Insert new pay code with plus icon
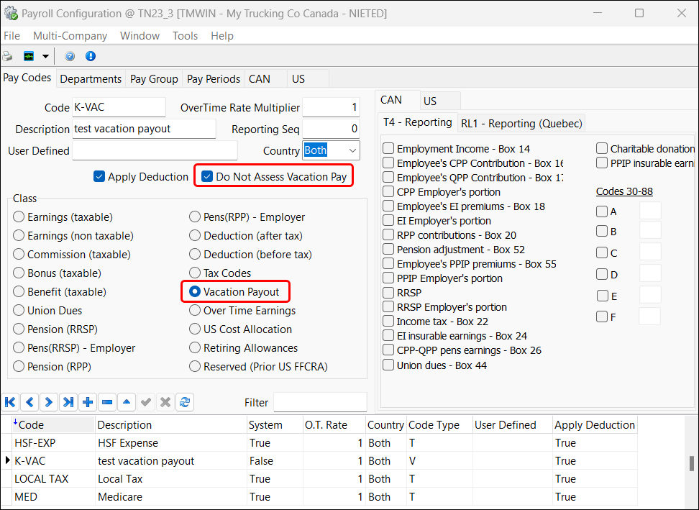 pyautogui.click(x=87, y=402)
